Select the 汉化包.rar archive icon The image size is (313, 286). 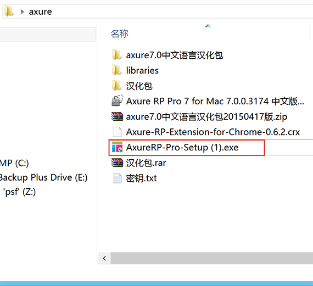(117, 162)
